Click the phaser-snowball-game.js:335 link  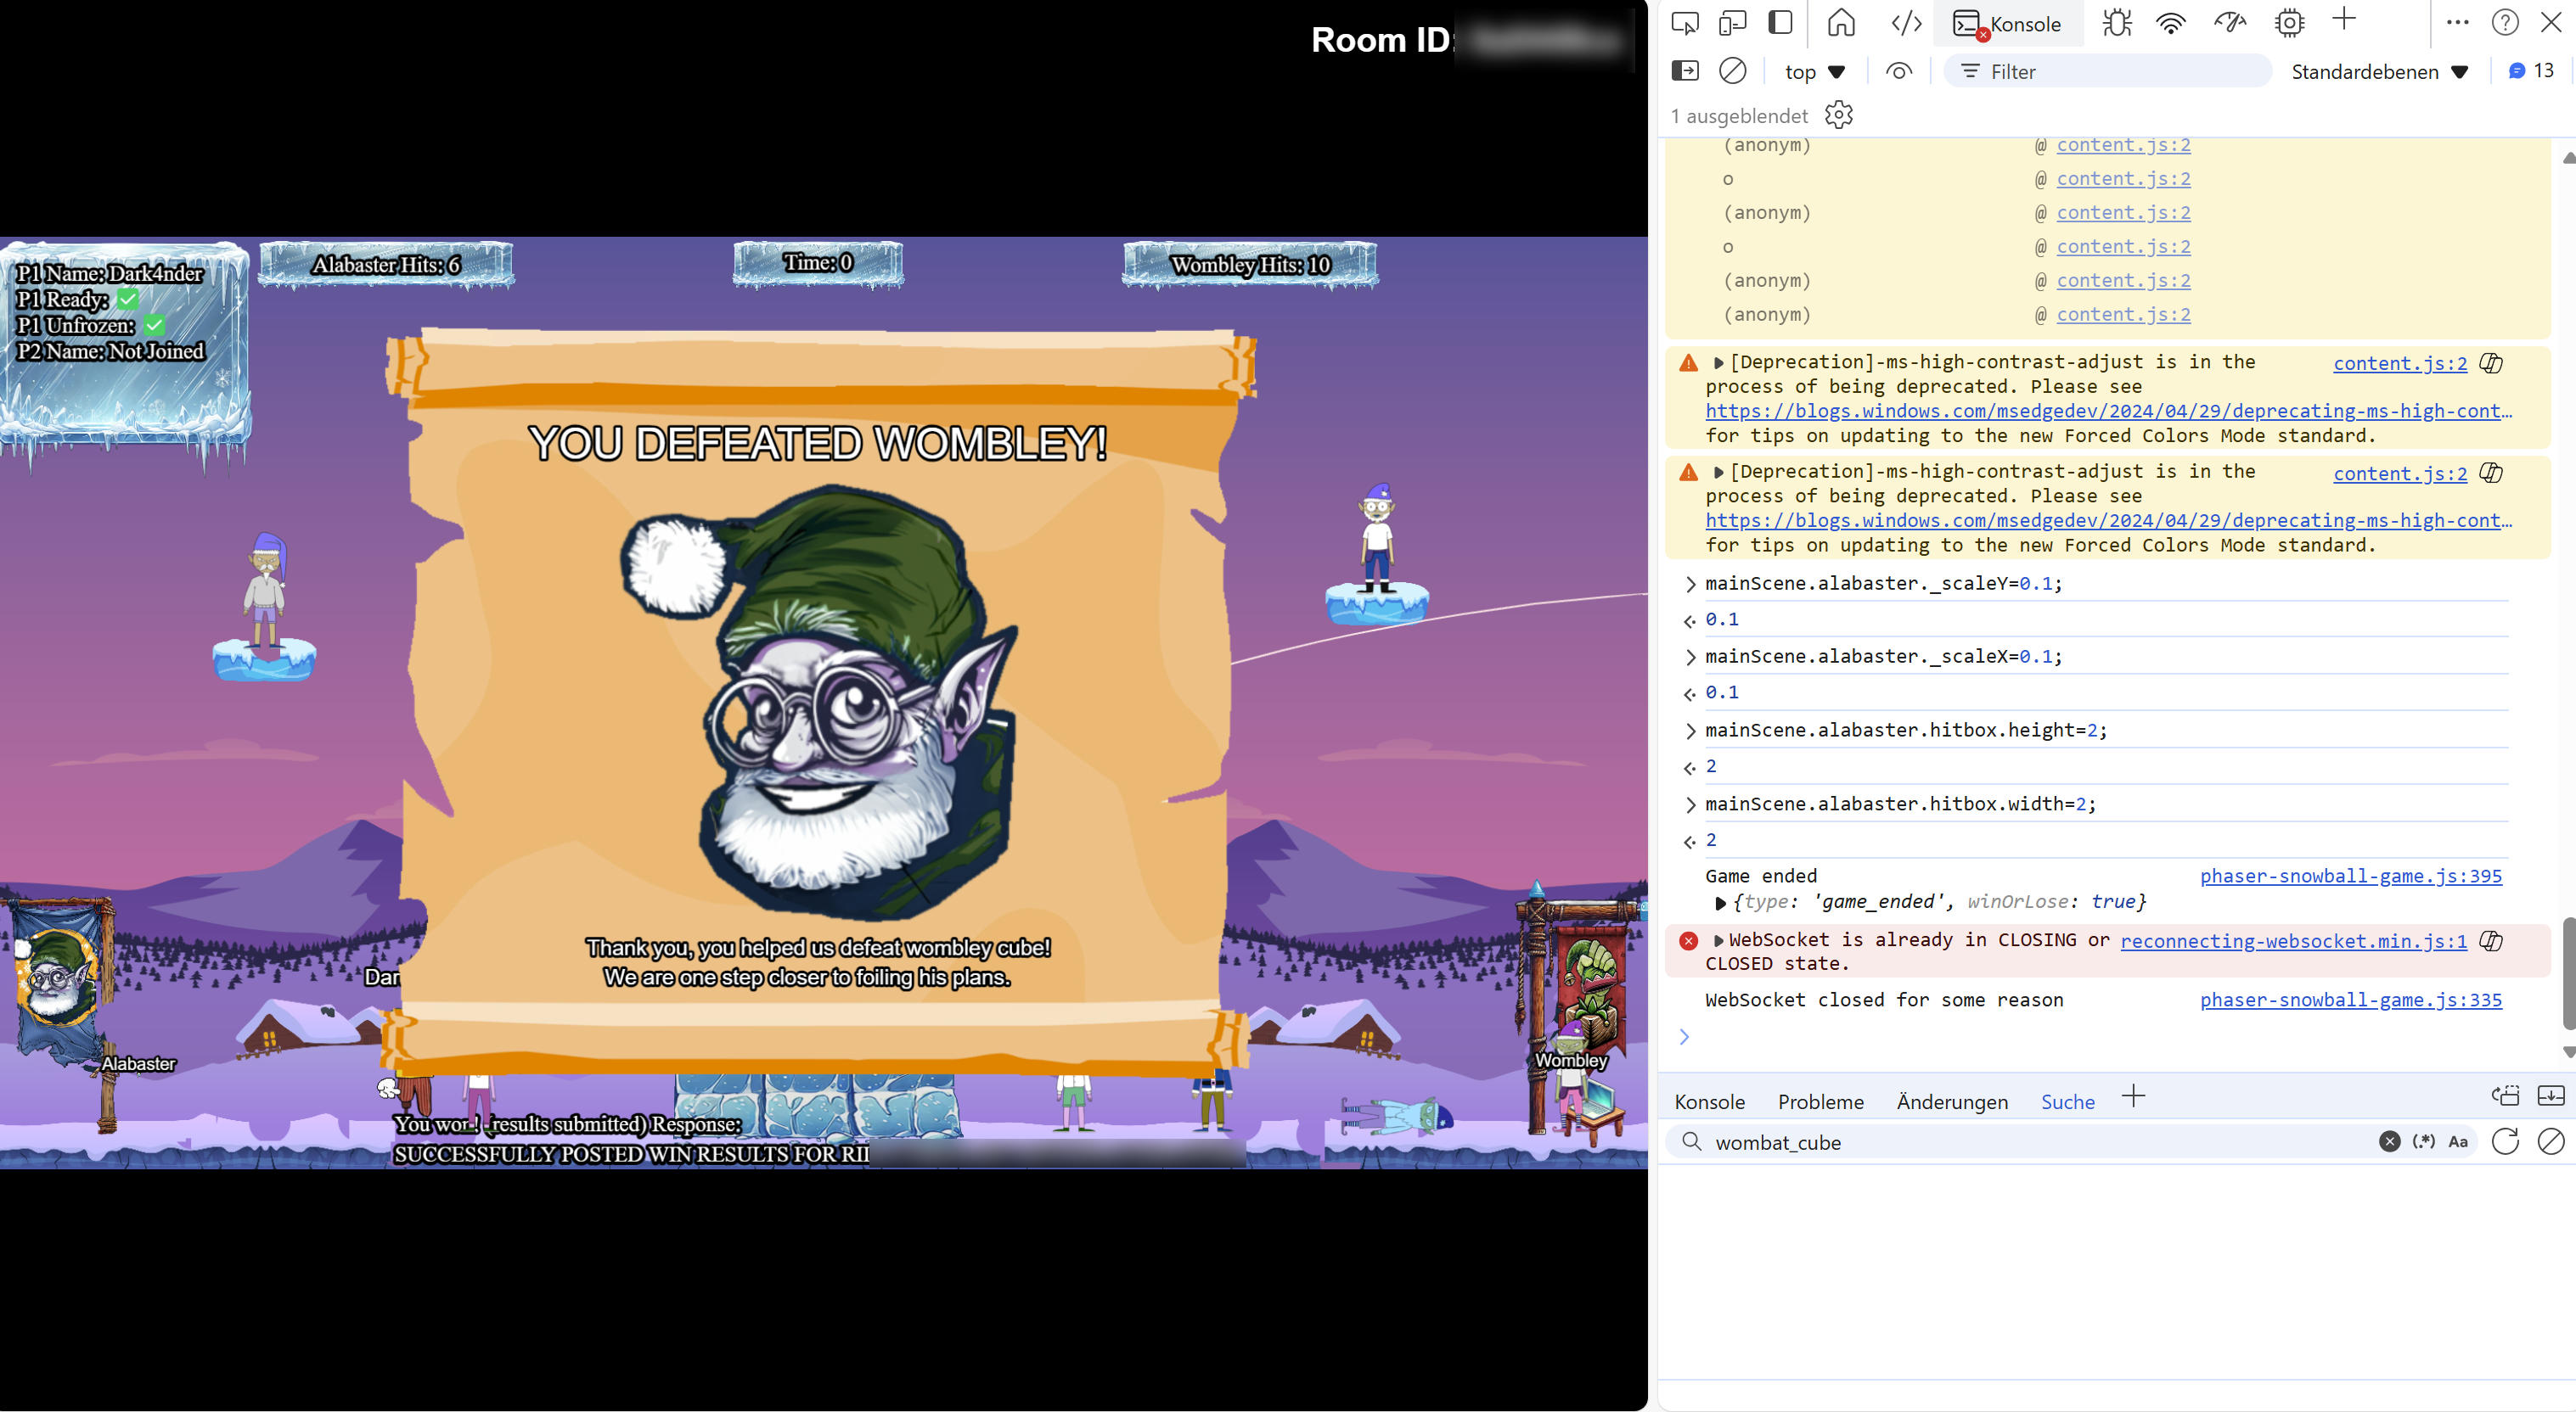pyautogui.click(x=2352, y=1000)
